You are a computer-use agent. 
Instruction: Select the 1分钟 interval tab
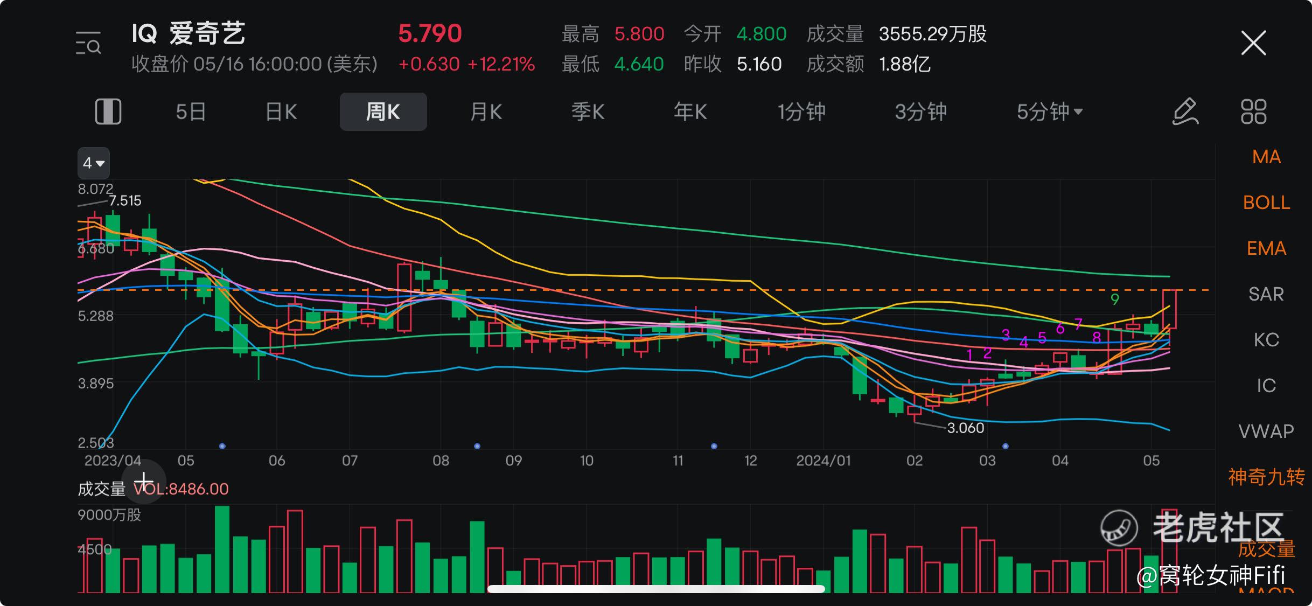coord(801,112)
